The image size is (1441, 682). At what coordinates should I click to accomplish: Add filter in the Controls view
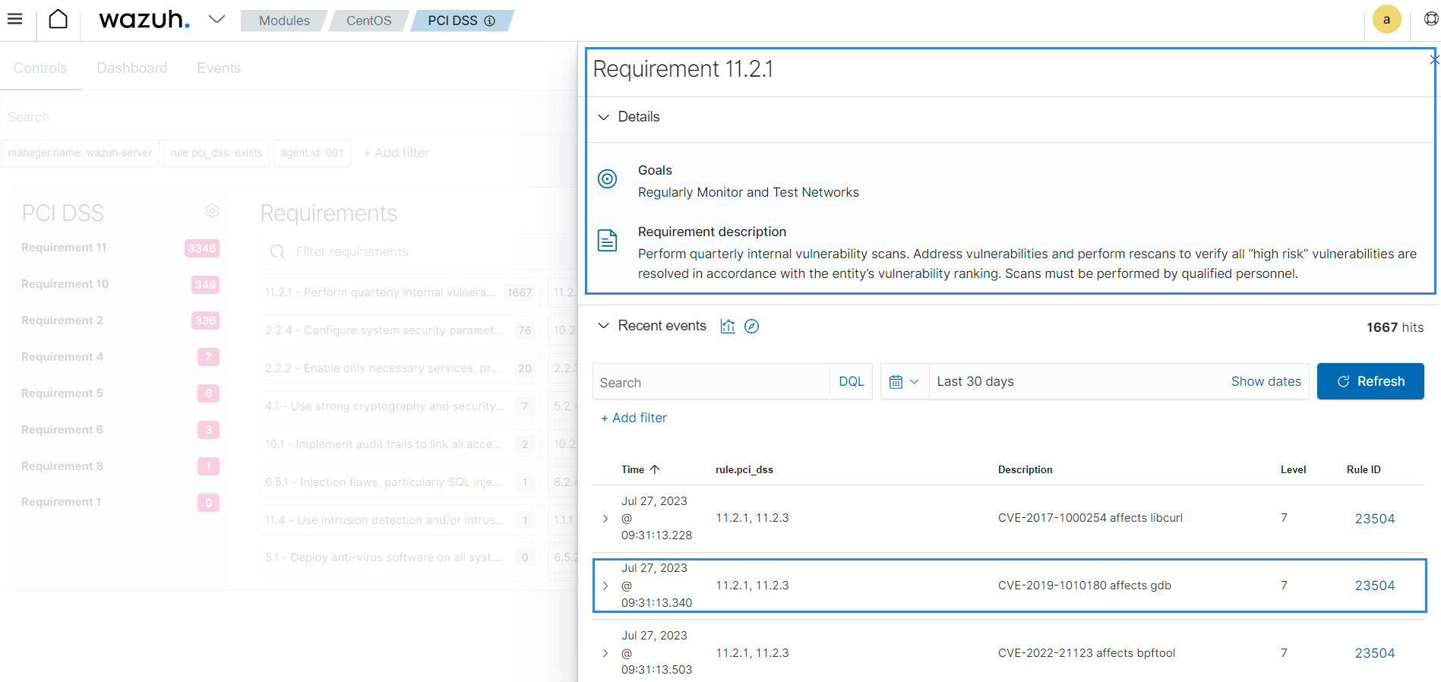[x=397, y=153]
